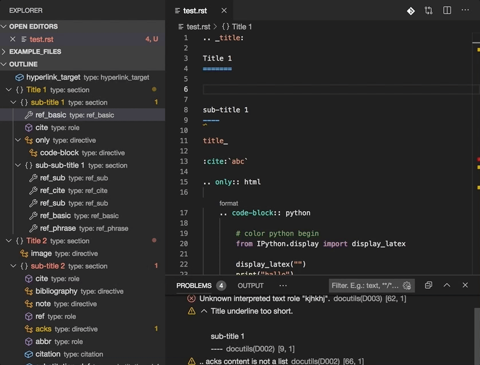Click wrench icon next to ref_cite
Viewport: 480px width, 365px height.
pos(33,191)
